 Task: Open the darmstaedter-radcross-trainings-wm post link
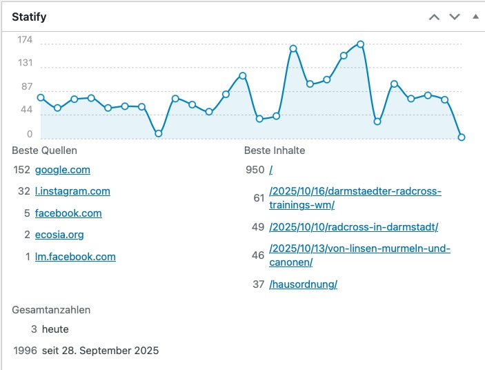pyautogui.click(x=355, y=198)
